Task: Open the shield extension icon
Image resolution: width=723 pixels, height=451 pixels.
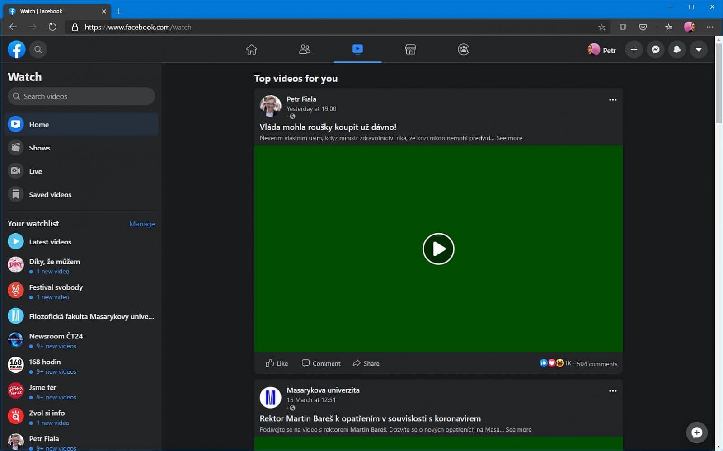Action: point(623,27)
